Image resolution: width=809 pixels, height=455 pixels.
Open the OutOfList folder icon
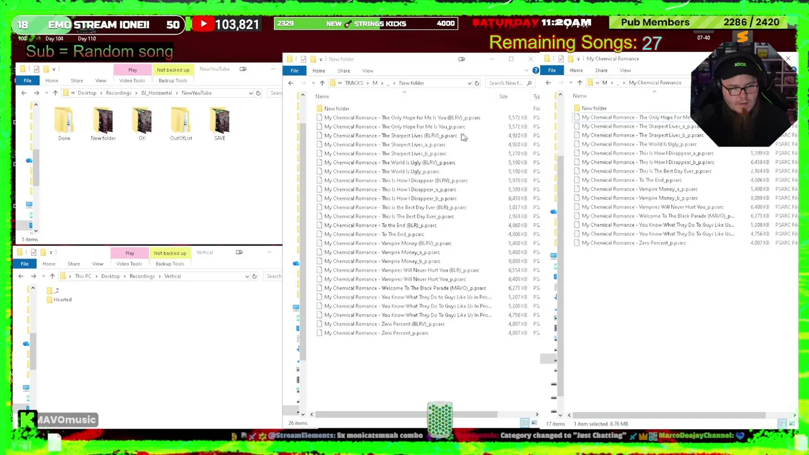(x=181, y=123)
